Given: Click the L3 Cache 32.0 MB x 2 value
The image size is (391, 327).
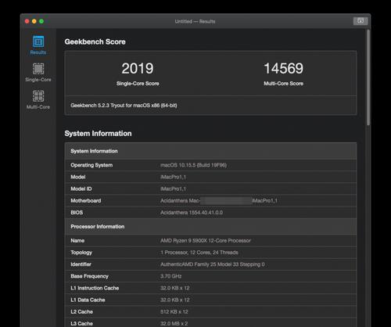Looking at the screenshot, I should coord(174,324).
